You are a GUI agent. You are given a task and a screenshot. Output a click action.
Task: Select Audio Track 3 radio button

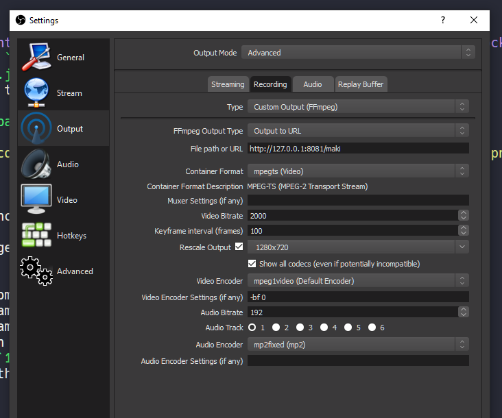click(x=300, y=327)
